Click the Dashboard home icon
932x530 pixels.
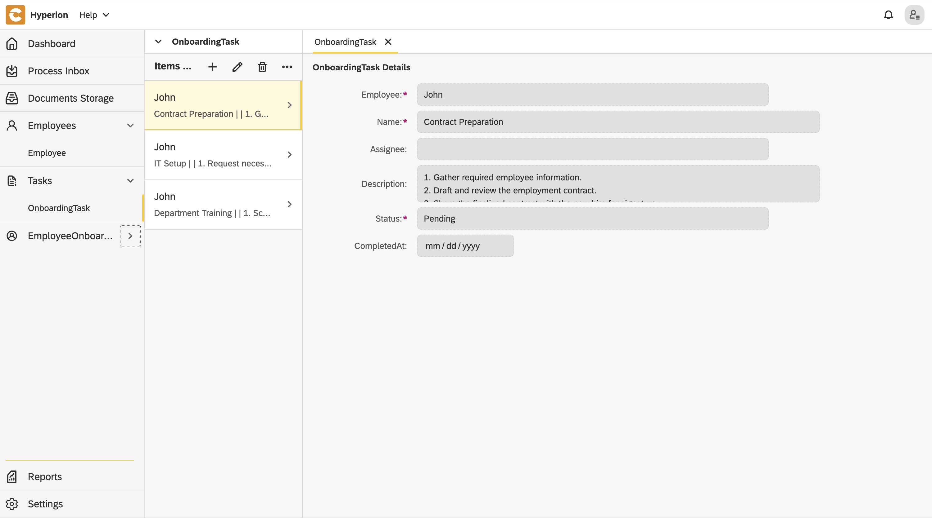(x=12, y=44)
